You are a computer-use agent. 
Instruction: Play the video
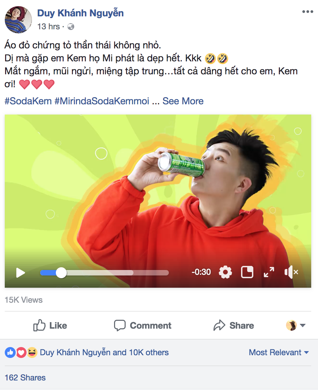21,272
